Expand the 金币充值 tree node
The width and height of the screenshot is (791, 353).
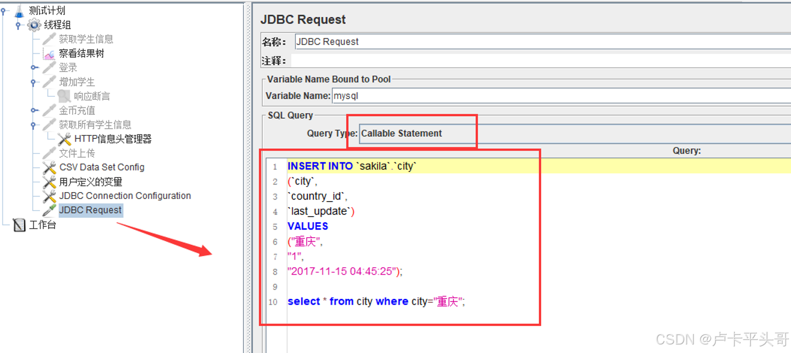[x=34, y=110]
